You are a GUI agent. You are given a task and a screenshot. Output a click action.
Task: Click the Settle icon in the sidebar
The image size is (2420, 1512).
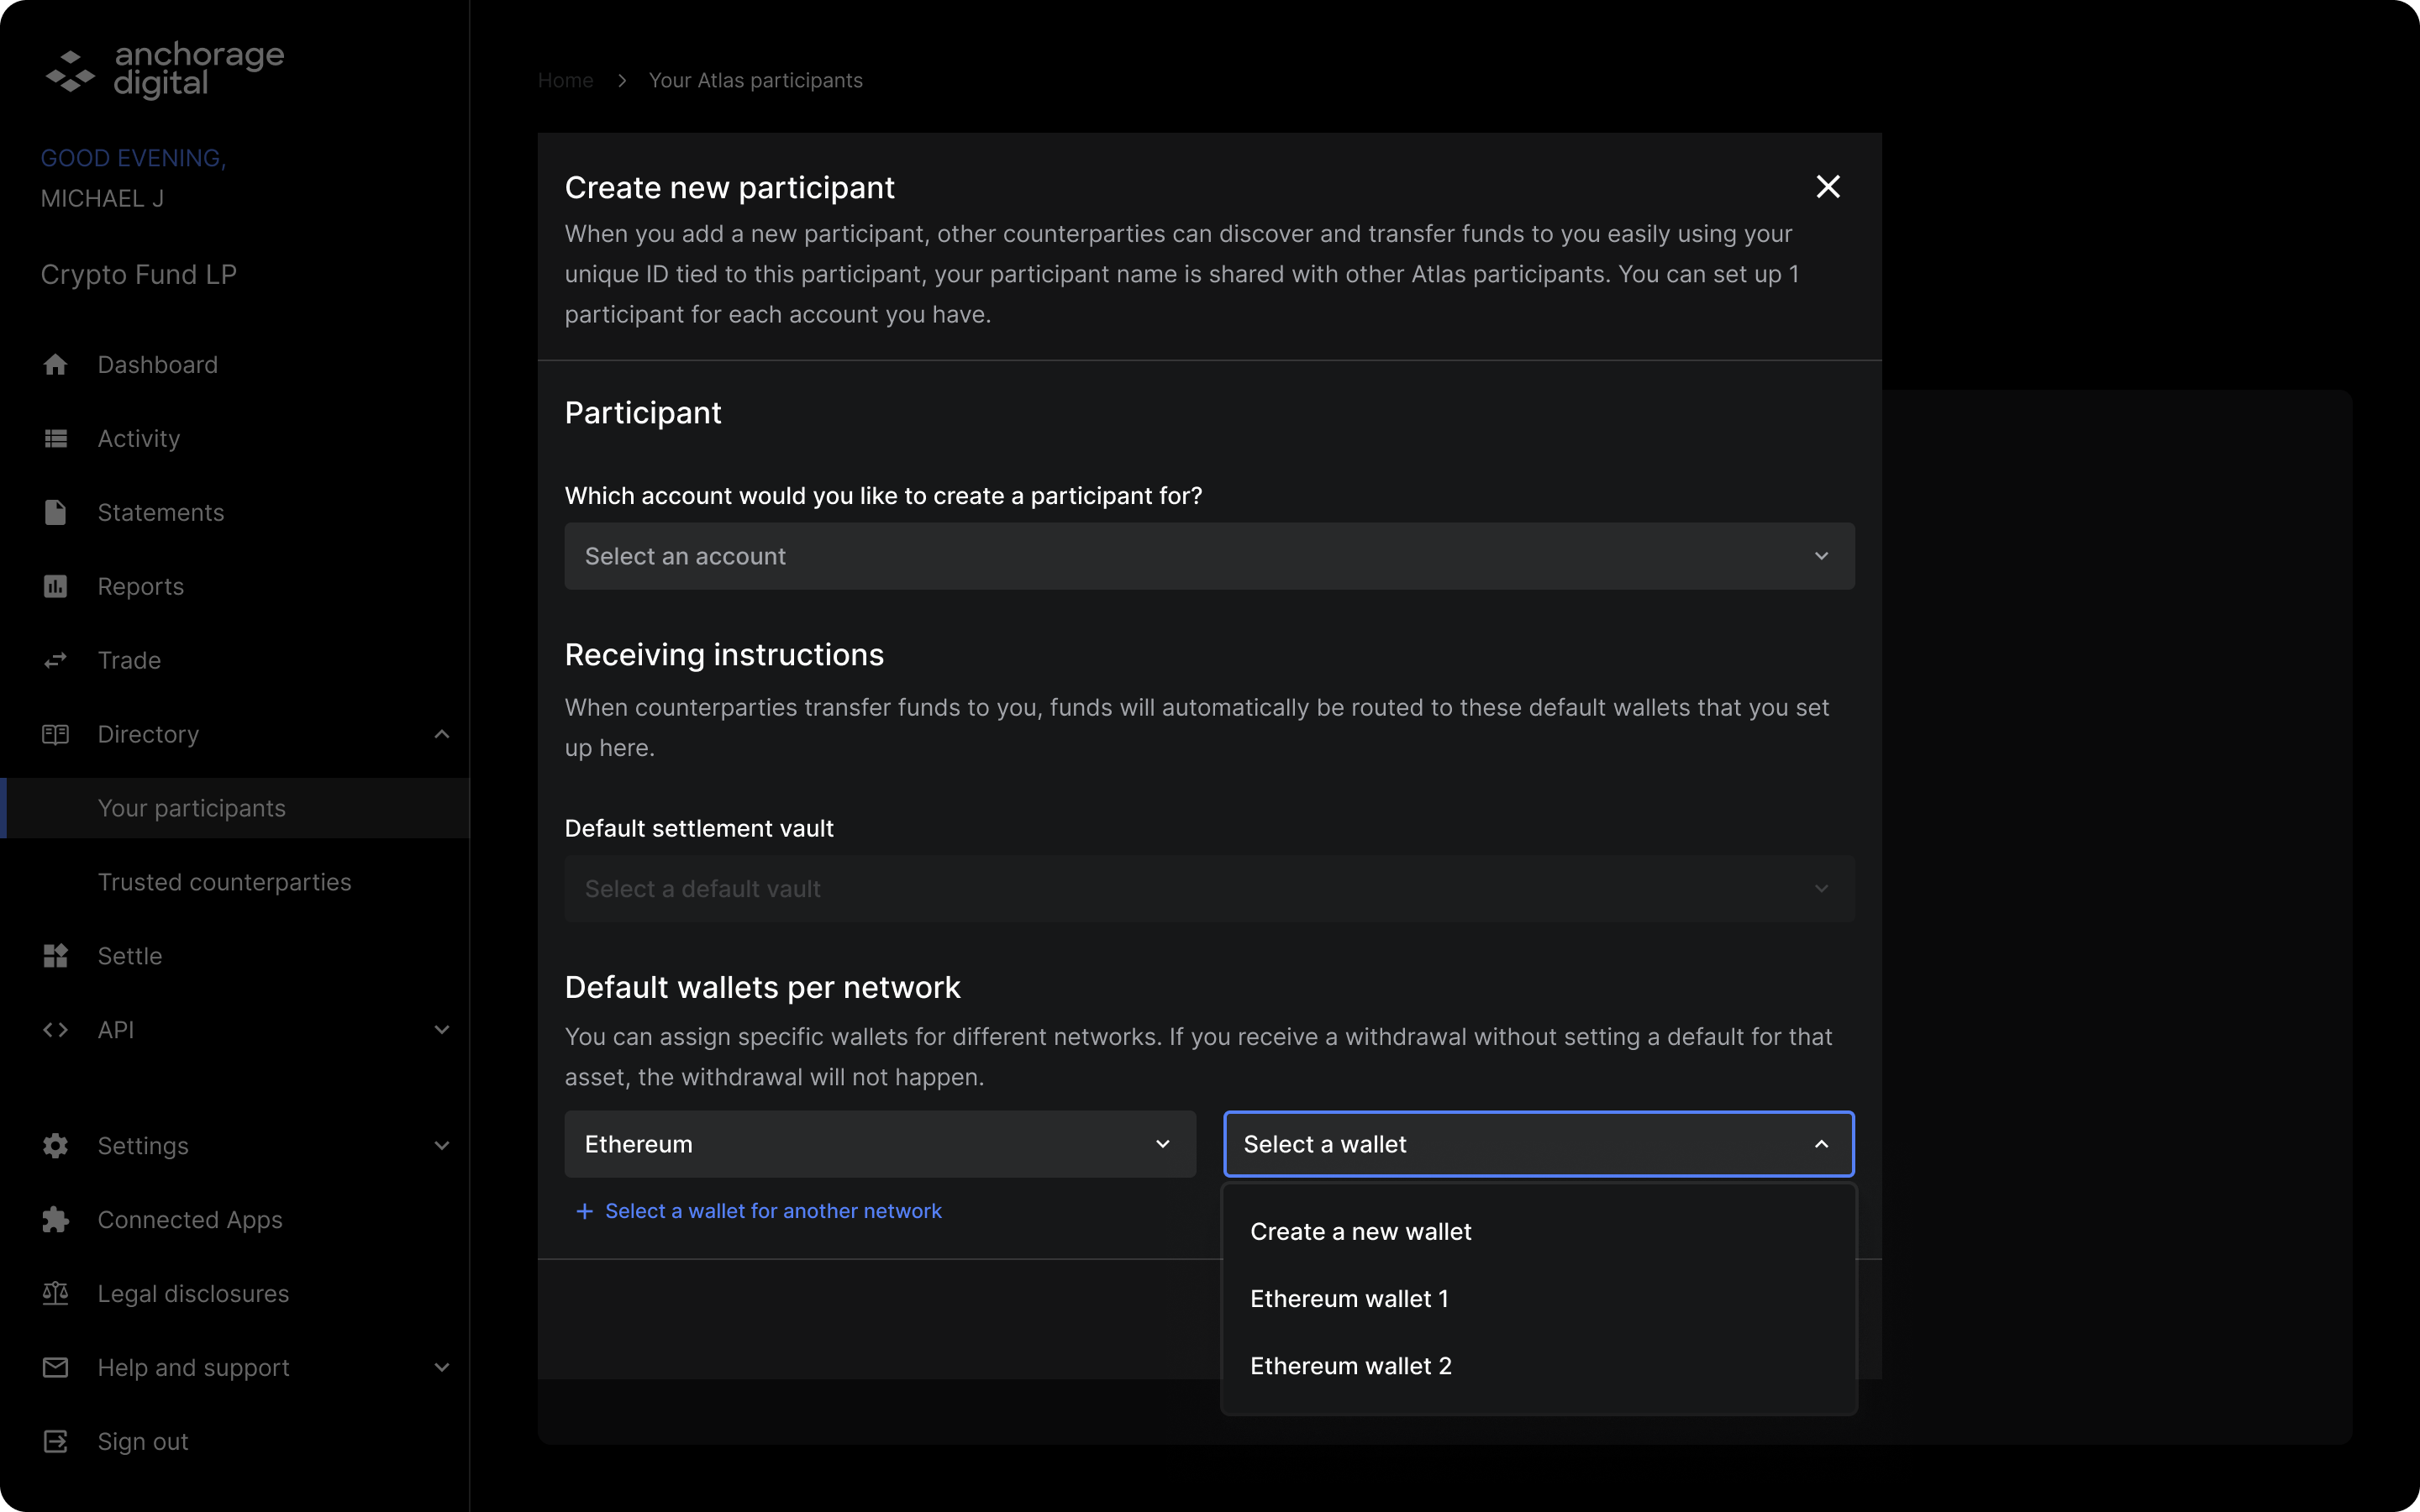coord(55,956)
